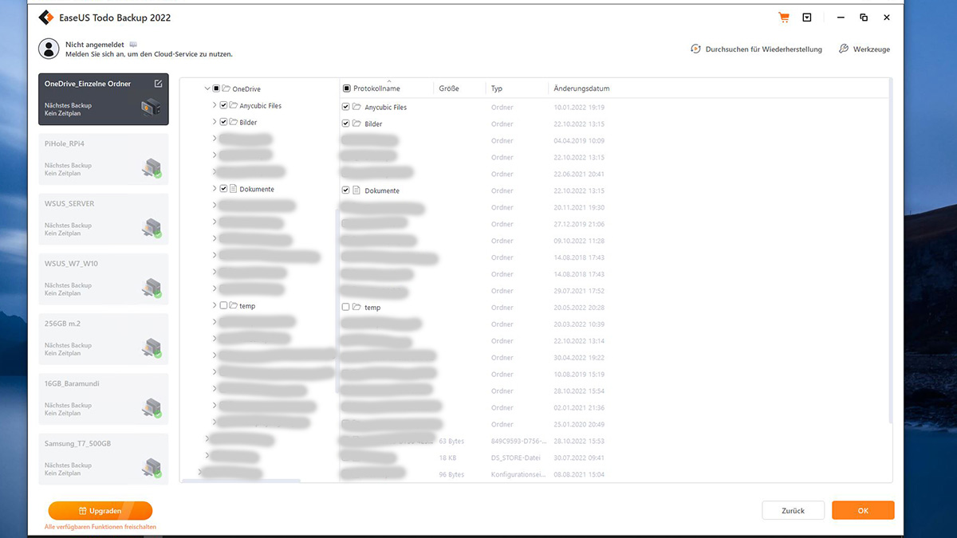Sort by the Typ column
957x538 pixels.
(x=497, y=88)
